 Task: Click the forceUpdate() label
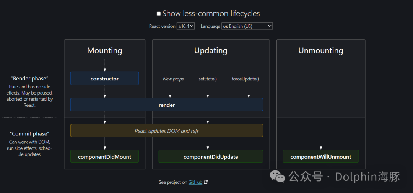[245, 79]
